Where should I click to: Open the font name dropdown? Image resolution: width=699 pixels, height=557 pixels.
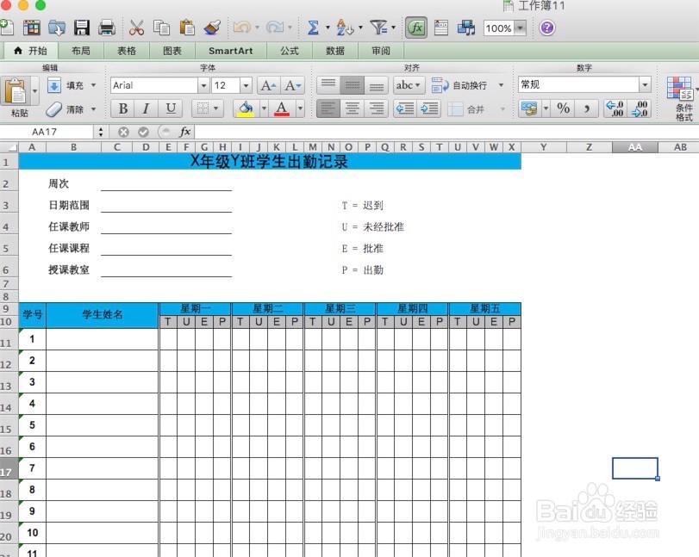[x=203, y=85]
